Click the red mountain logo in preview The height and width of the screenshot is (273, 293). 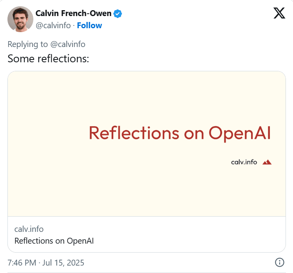[267, 162]
